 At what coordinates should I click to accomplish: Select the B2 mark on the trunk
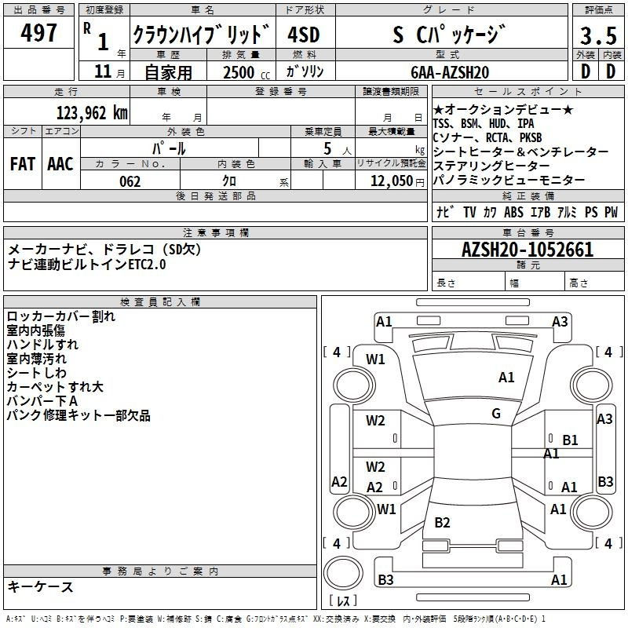[x=442, y=523]
